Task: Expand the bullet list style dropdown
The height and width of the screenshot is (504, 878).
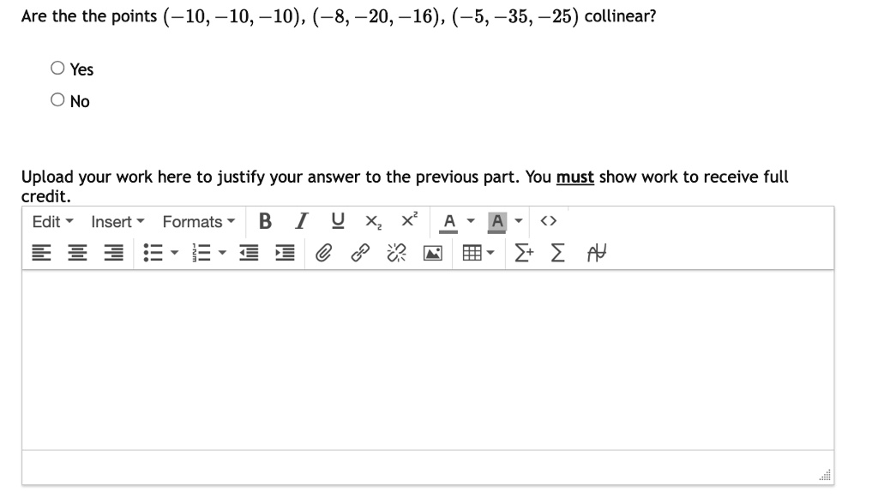Action: 174,253
